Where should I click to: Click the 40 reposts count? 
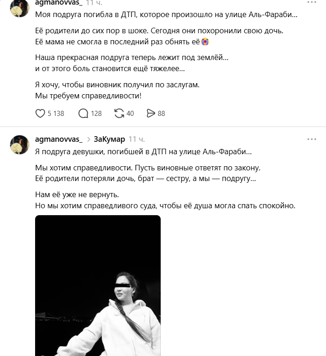(130, 113)
